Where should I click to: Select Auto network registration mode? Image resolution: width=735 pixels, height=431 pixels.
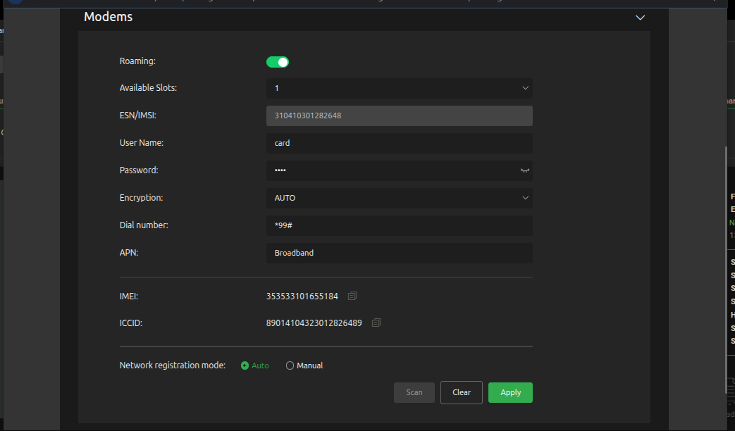pyautogui.click(x=245, y=366)
